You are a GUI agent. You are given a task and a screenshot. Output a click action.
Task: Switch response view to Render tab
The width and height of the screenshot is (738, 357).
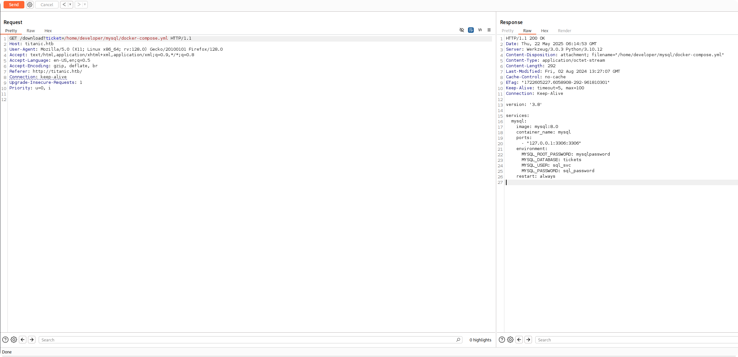point(564,31)
